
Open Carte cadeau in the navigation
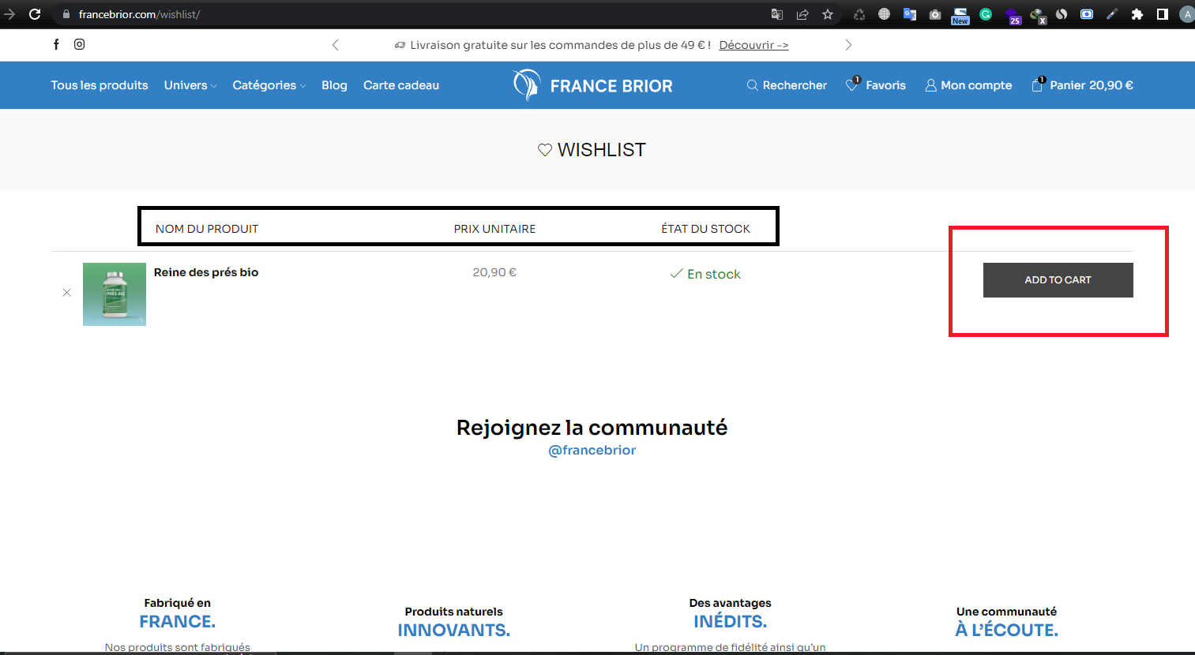pyautogui.click(x=401, y=85)
